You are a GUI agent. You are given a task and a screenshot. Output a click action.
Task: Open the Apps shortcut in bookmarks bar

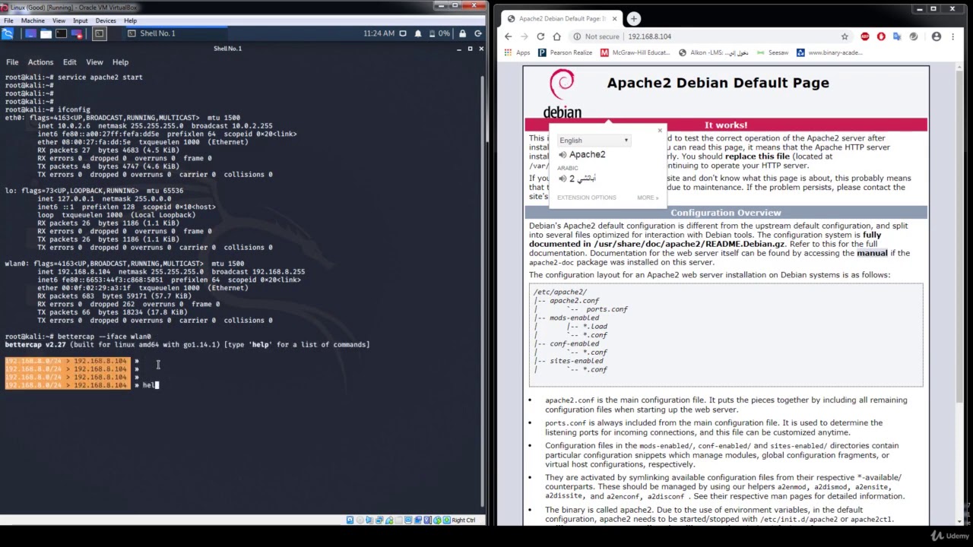[x=517, y=53]
